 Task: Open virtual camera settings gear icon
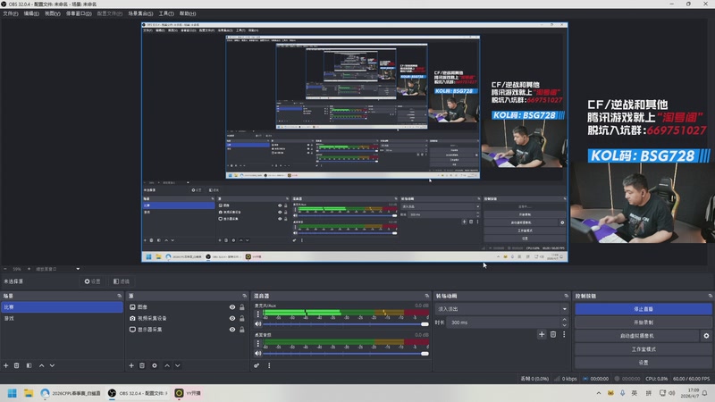[x=706, y=336]
